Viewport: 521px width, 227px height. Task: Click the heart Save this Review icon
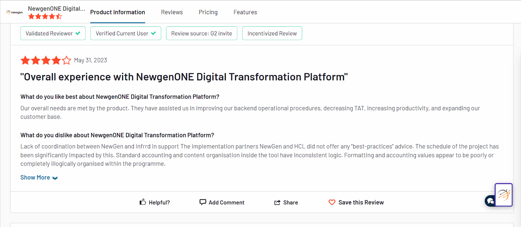[332, 202]
